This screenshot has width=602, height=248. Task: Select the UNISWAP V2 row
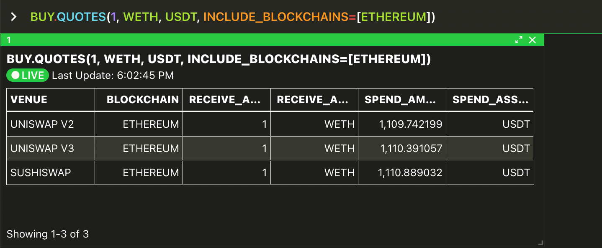270,124
